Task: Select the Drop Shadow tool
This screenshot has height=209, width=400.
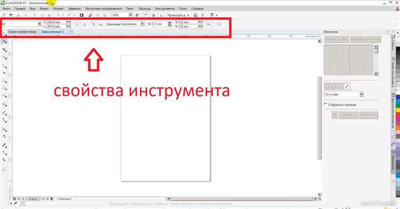Action: [4, 129]
